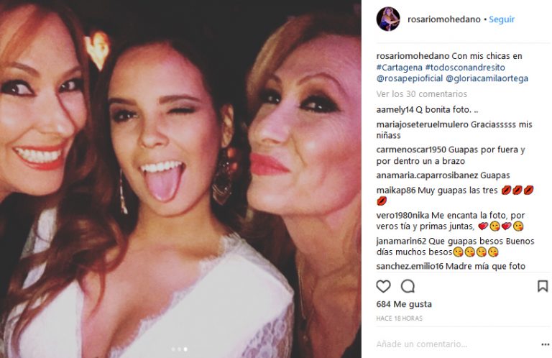Open the #todosconandresito hashtag
552x358 pixels.
465,68
